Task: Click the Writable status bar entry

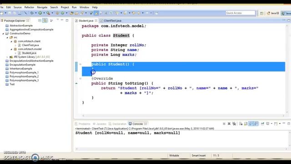Action: pyautogui.click(x=174, y=155)
